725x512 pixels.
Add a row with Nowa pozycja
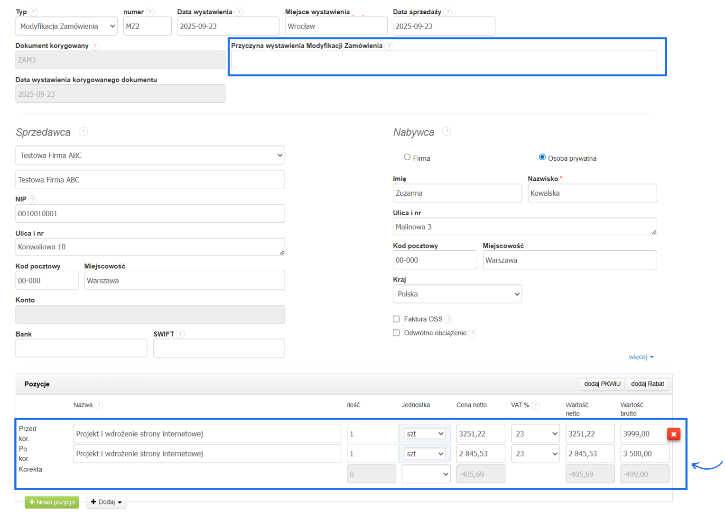pos(52,502)
